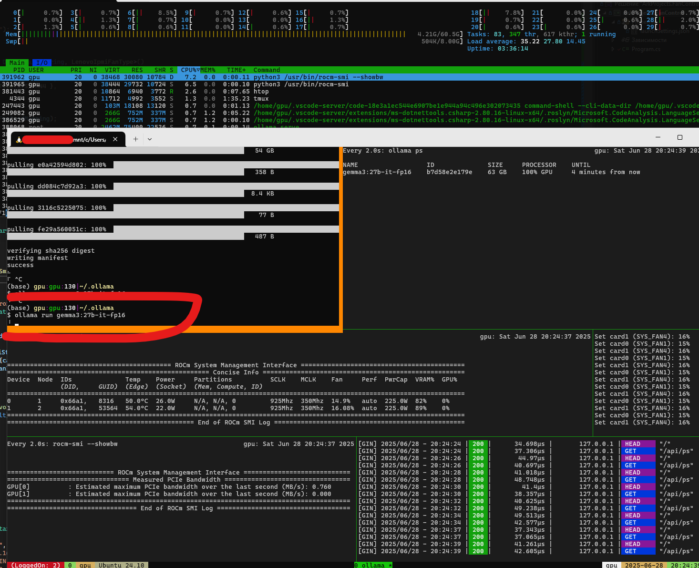699x568 pixels.
Task: Sort htop by the SHR column header
Action: tap(160, 70)
